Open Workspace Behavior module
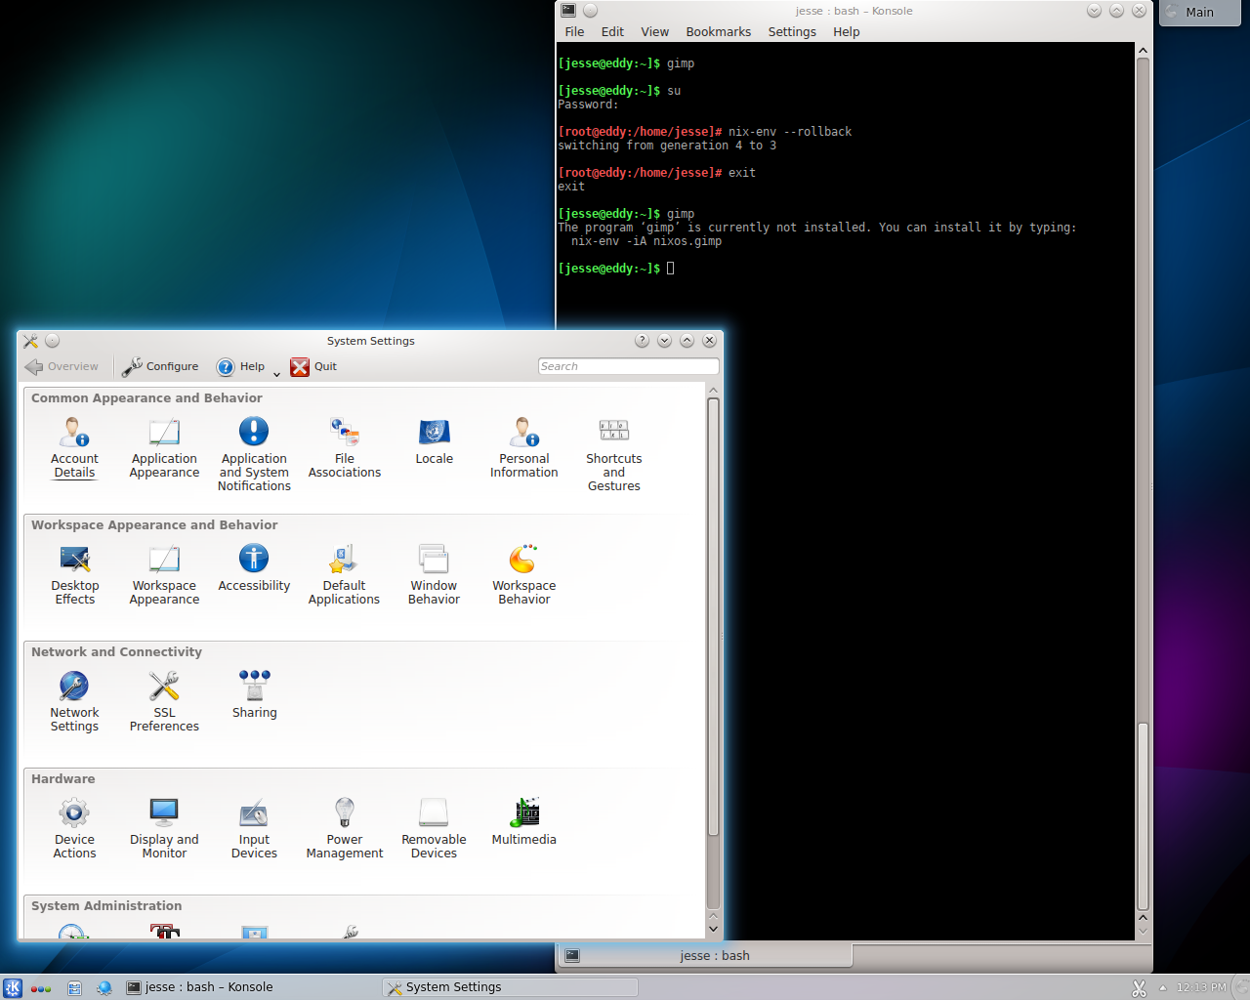 [x=524, y=574]
